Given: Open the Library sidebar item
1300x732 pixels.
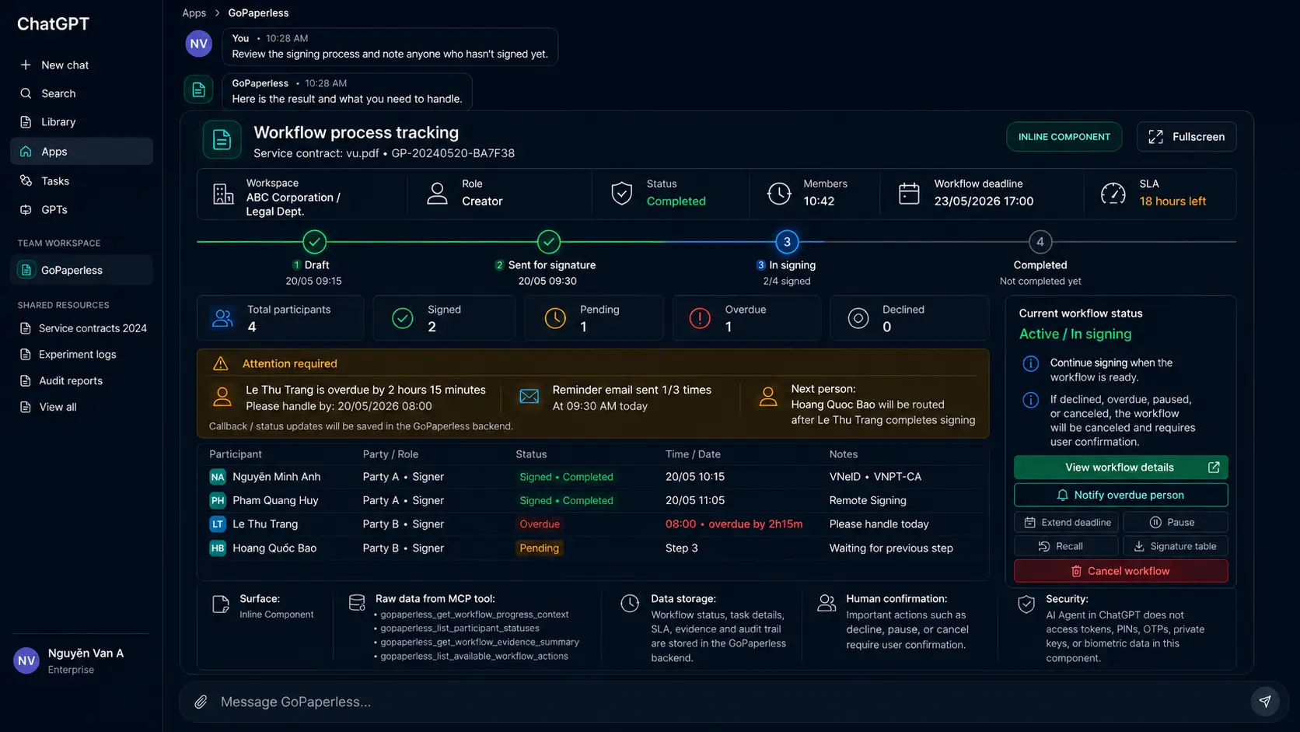Looking at the screenshot, I should coord(82,122).
